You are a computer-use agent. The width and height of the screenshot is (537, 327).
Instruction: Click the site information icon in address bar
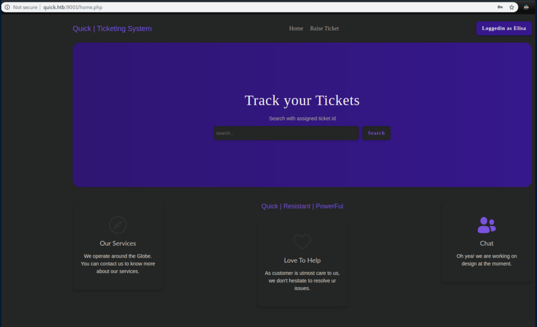click(7, 7)
